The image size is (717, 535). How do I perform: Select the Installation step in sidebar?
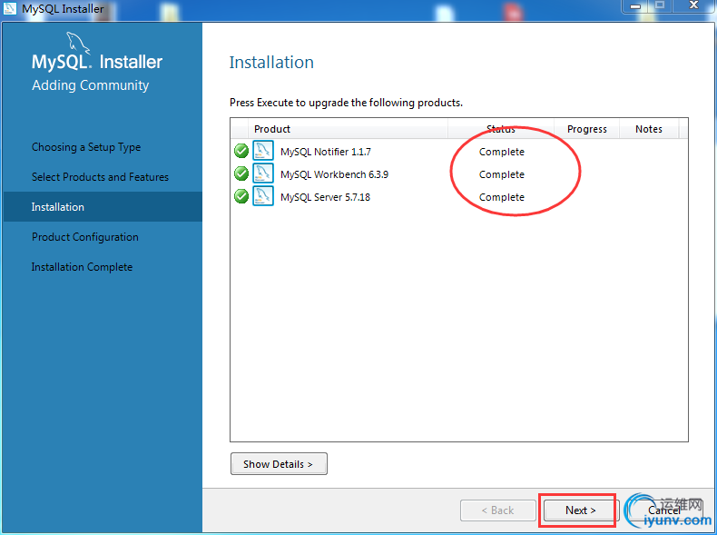click(x=103, y=207)
